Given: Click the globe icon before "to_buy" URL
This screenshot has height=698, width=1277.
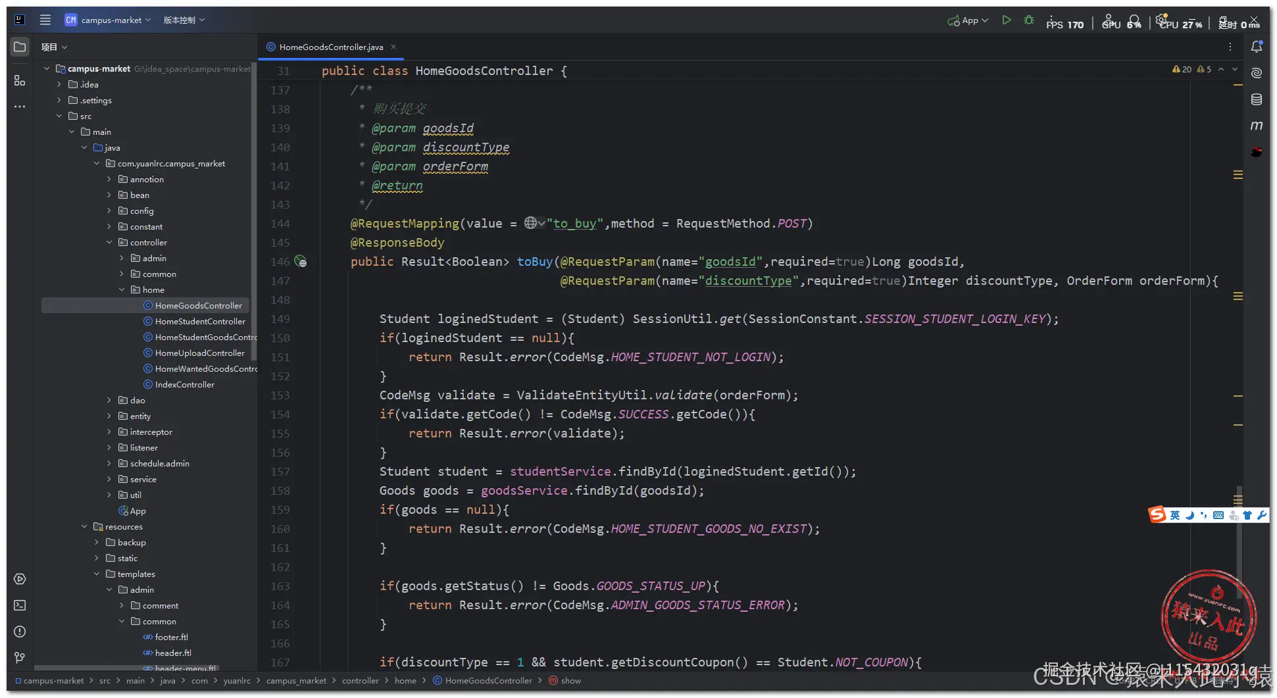Looking at the screenshot, I should 531,223.
